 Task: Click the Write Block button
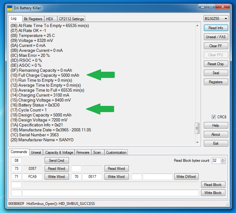click(x=213, y=193)
